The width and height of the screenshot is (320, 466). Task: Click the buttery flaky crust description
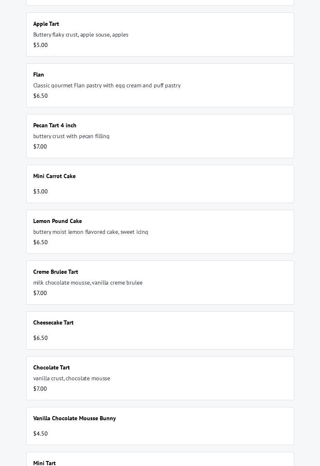[x=81, y=35]
